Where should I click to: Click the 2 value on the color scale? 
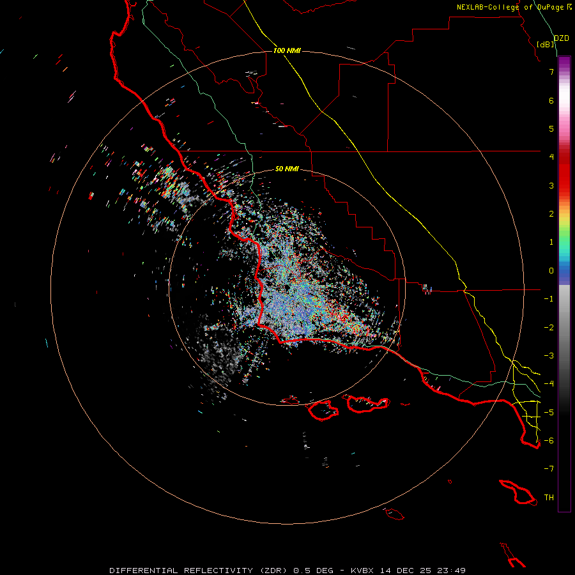[551, 214]
